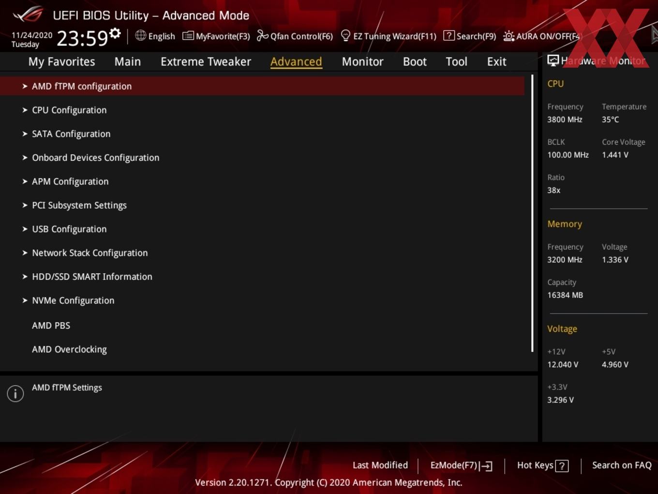
Task: Select the AMD PBS entry
Action: point(51,325)
